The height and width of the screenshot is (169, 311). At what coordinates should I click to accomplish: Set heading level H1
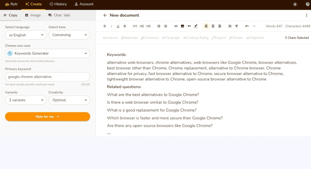[x=135, y=26]
